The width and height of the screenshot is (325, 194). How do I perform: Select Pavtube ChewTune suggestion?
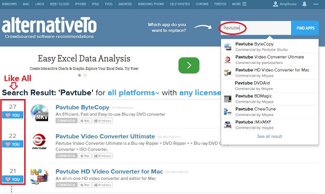point(270,112)
